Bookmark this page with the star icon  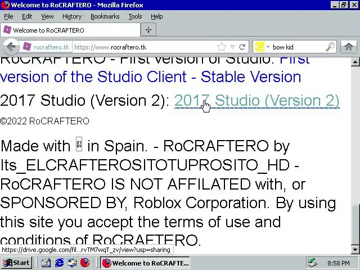coord(221,47)
